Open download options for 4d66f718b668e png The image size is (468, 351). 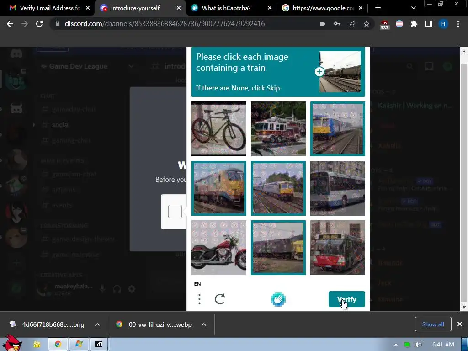97,324
